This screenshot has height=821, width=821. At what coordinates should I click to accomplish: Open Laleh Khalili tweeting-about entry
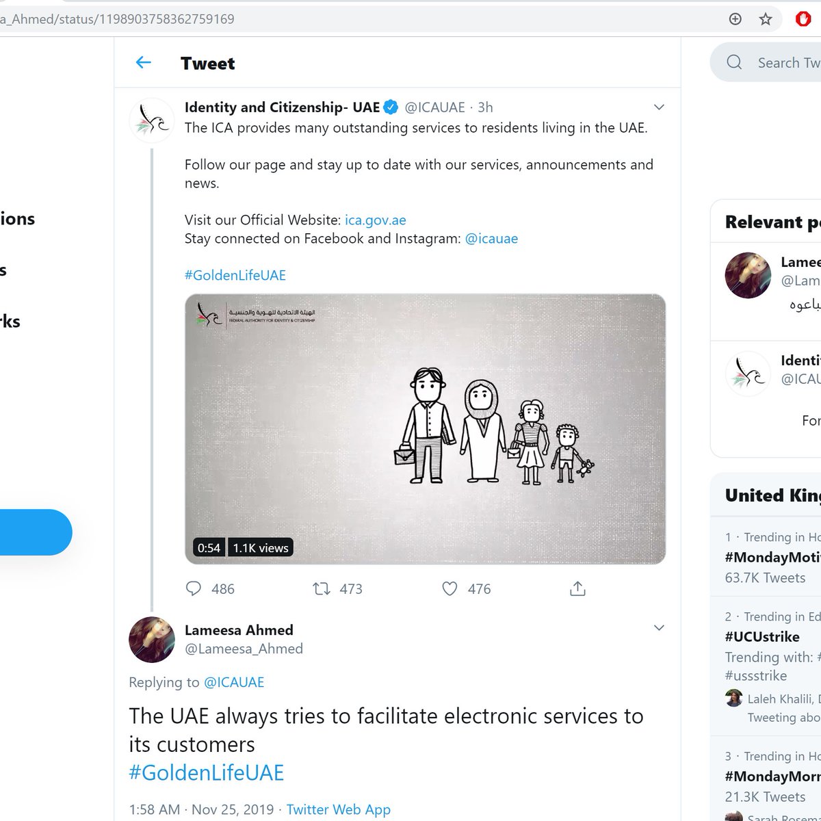coord(772,707)
